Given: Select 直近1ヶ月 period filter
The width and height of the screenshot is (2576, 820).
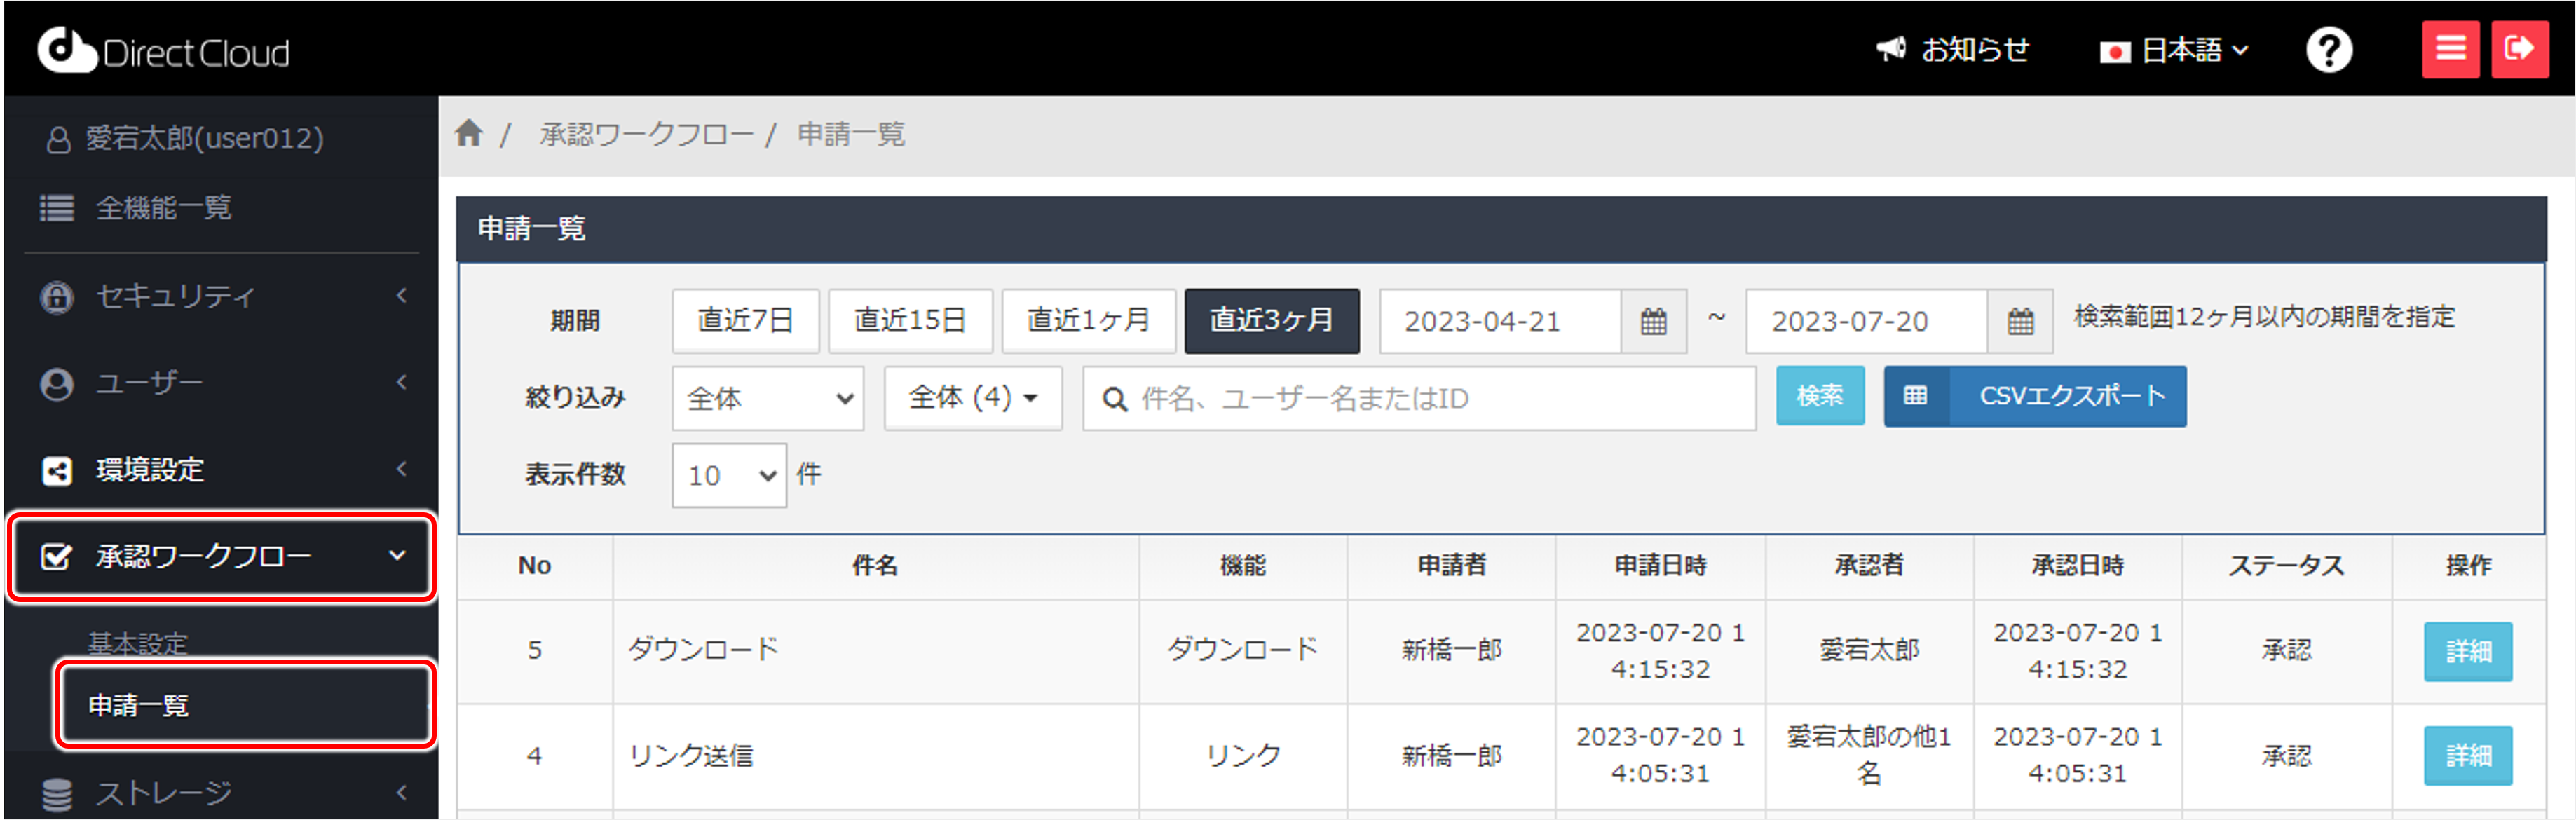Looking at the screenshot, I should [x=1088, y=321].
